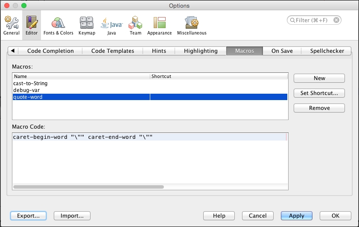Clear the filter search field
Viewport: 359px width, 227px height.
pos(336,20)
